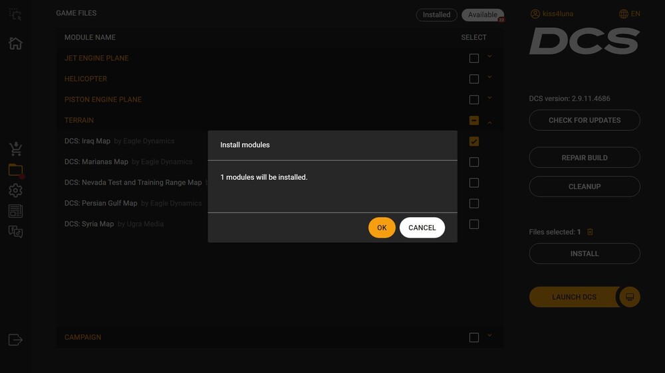Click the Launch DCS button
The image size is (665, 373).
pyautogui.click(x=575, y=297)
